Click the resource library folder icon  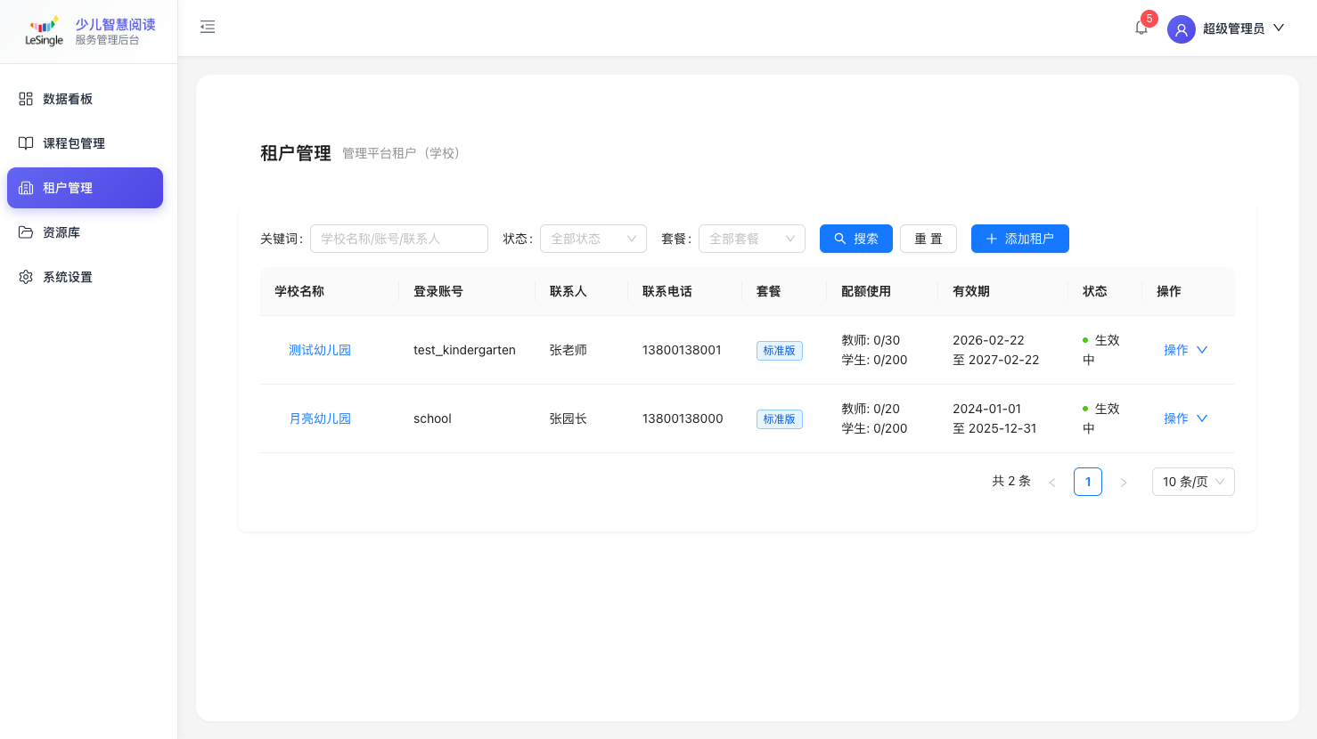click(26, 232)
